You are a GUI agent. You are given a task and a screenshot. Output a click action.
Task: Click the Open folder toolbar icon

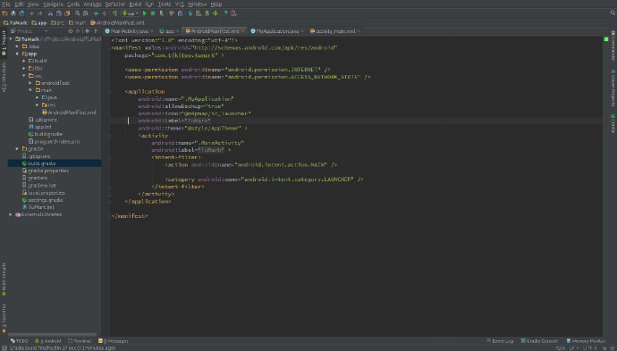pyautogui.click(x=4, y=13)
